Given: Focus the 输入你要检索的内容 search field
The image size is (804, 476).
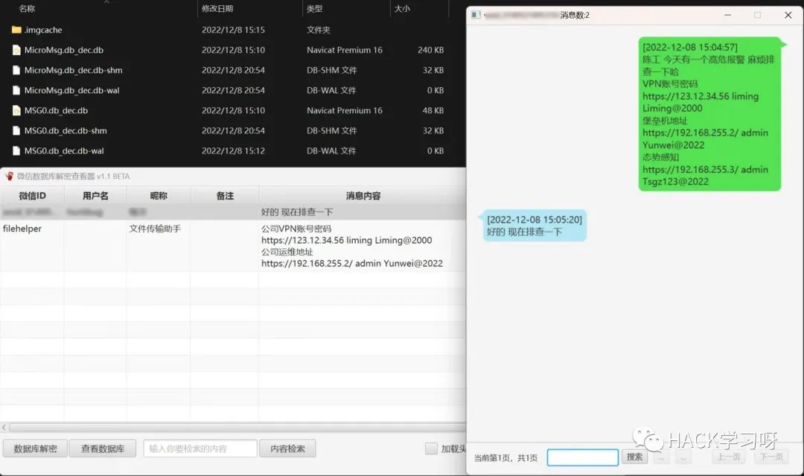Looking at the screenshot, I should pyautogui.click(x=200, y=448).
